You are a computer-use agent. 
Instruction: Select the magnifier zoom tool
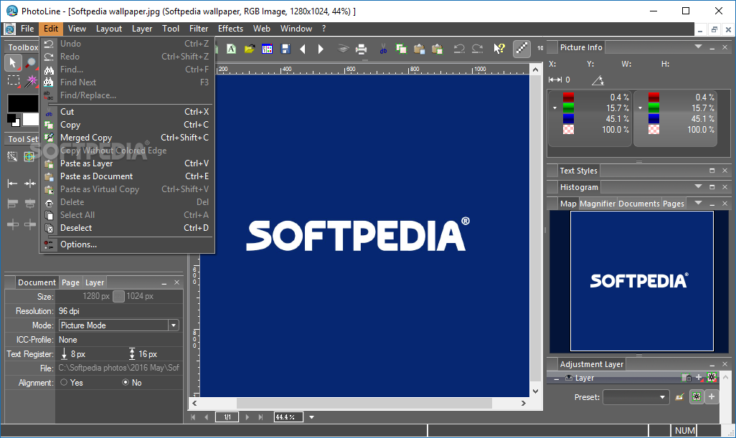[31, 63]
